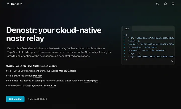Open the Terminus OS link

click(49, 86)
